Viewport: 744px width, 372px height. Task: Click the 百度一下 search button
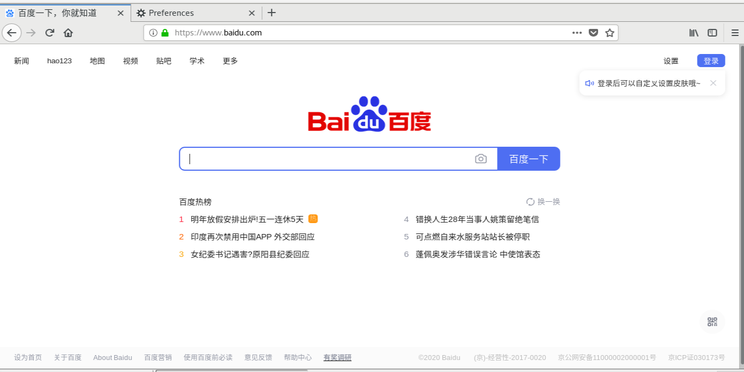pos(529,159)
